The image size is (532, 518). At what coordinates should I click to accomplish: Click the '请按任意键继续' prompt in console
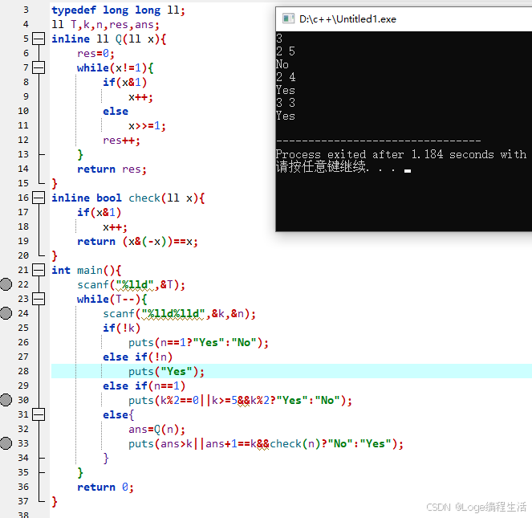(x=323, y=166)
